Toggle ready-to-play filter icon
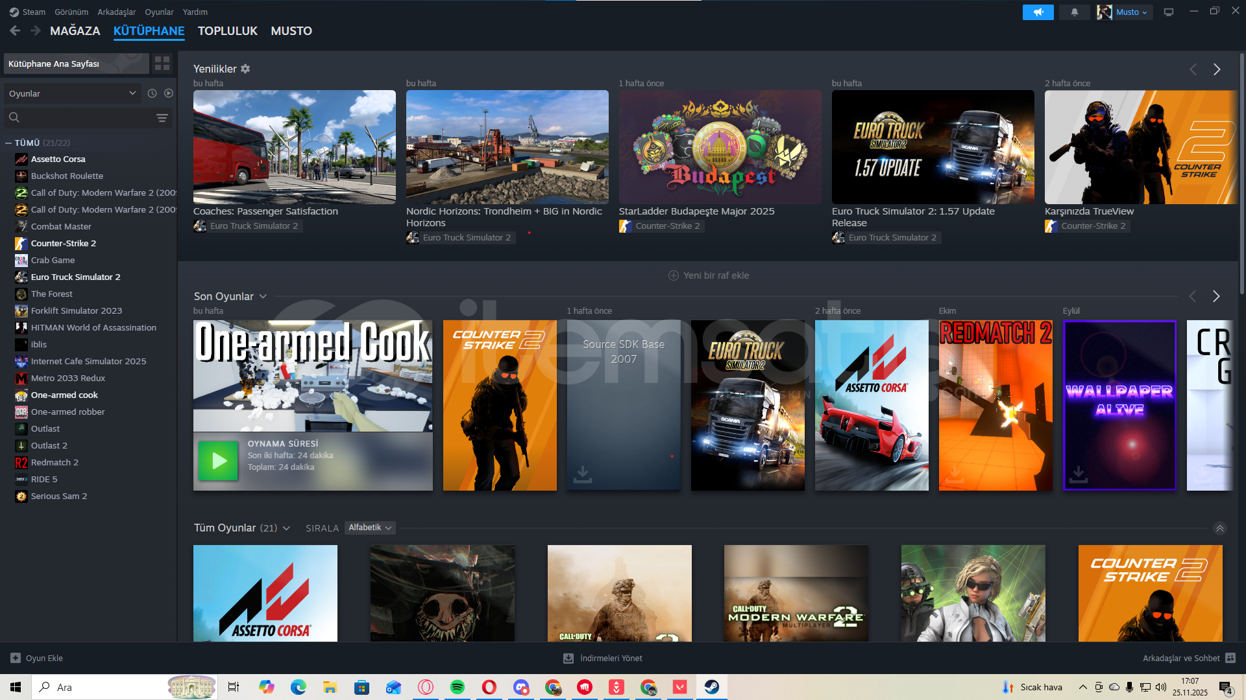The height and width of the screenshot is (700, 1246). click(x=169, y=93)
